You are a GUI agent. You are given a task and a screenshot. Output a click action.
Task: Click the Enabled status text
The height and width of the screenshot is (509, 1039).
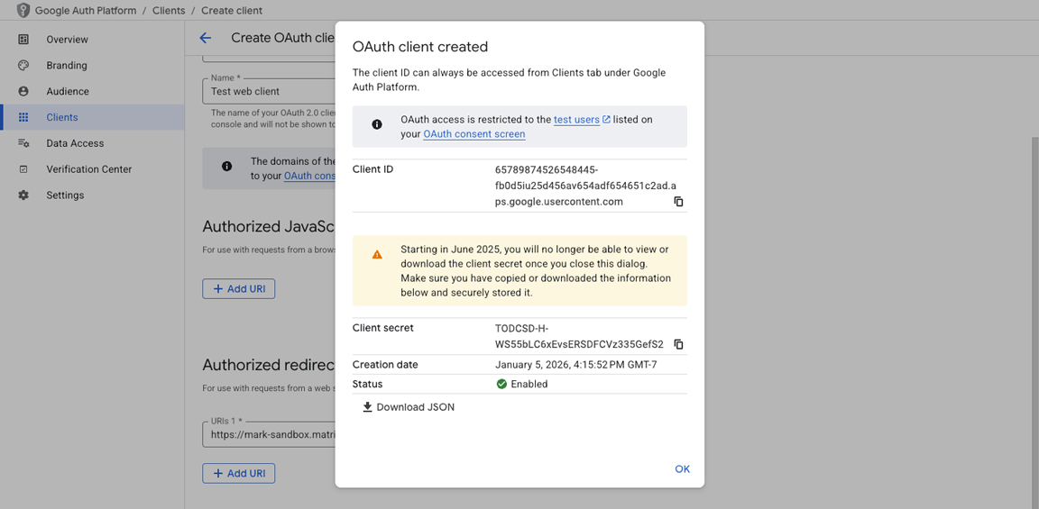(529, 384)
